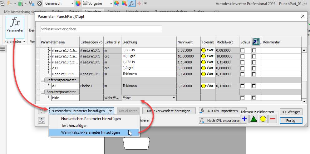
Task: Click the table scrollbar up arrow
Action: pos(304,50)
